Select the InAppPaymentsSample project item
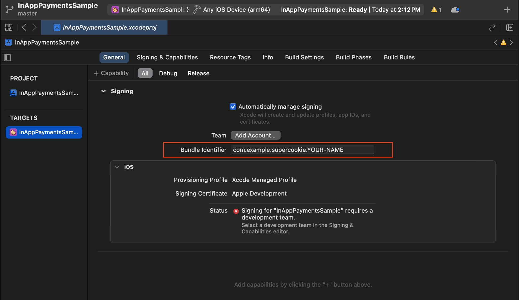Image resolution: width=519 pixels, height=300 pixels. click(44, 93)
